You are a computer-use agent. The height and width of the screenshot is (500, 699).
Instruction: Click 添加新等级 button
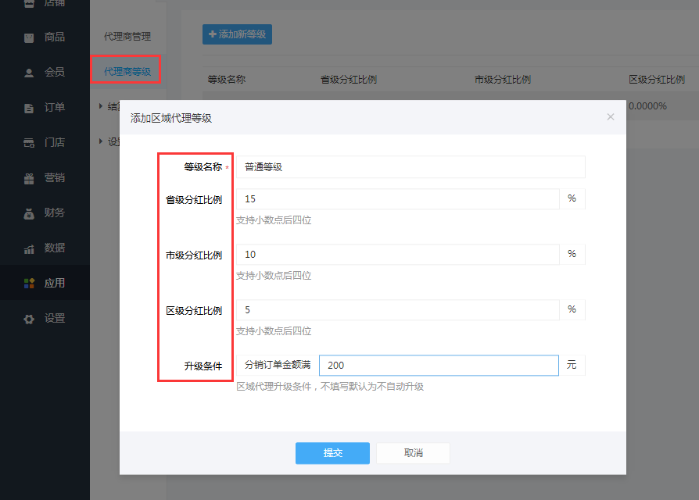(237, 34)
